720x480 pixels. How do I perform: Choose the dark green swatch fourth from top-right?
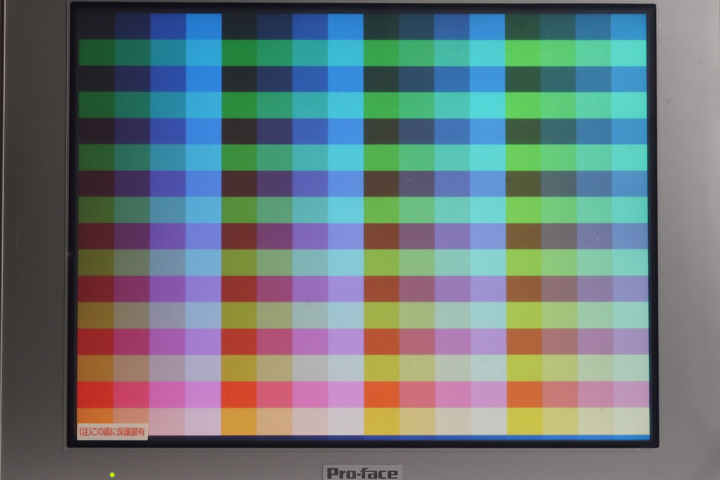[522, 26]
